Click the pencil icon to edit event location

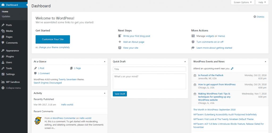click(232, 68)
